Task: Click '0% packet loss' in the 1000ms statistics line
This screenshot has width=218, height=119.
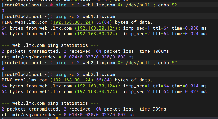Action: tap(116, 51)
